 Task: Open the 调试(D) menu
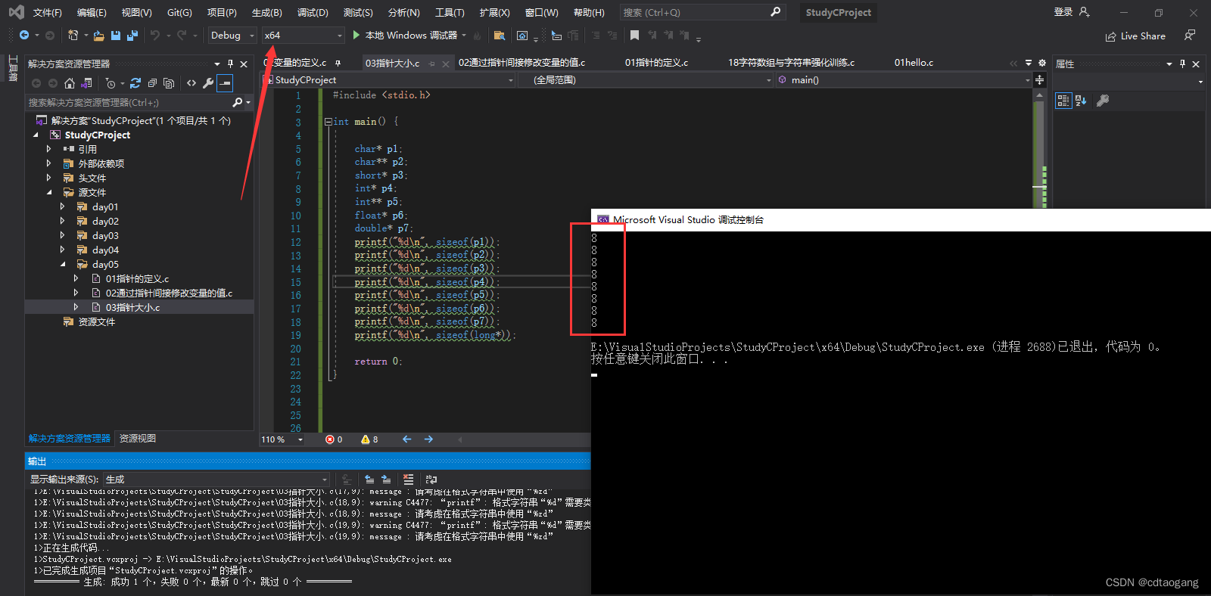[313, 13]
